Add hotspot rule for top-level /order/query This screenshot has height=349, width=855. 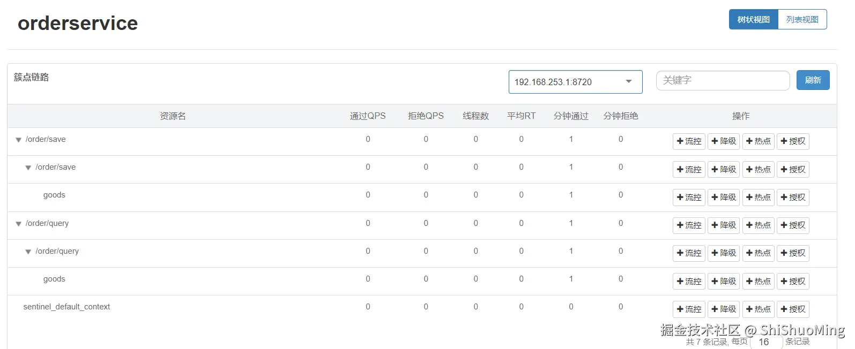coord(758,225)
